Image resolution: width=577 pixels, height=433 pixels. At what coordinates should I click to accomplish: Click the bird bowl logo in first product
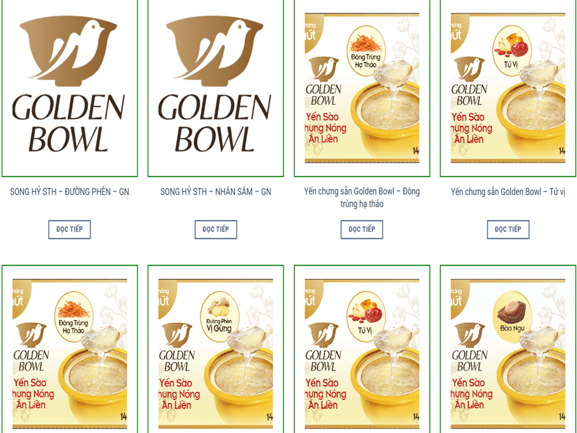[x=69, y=50]
